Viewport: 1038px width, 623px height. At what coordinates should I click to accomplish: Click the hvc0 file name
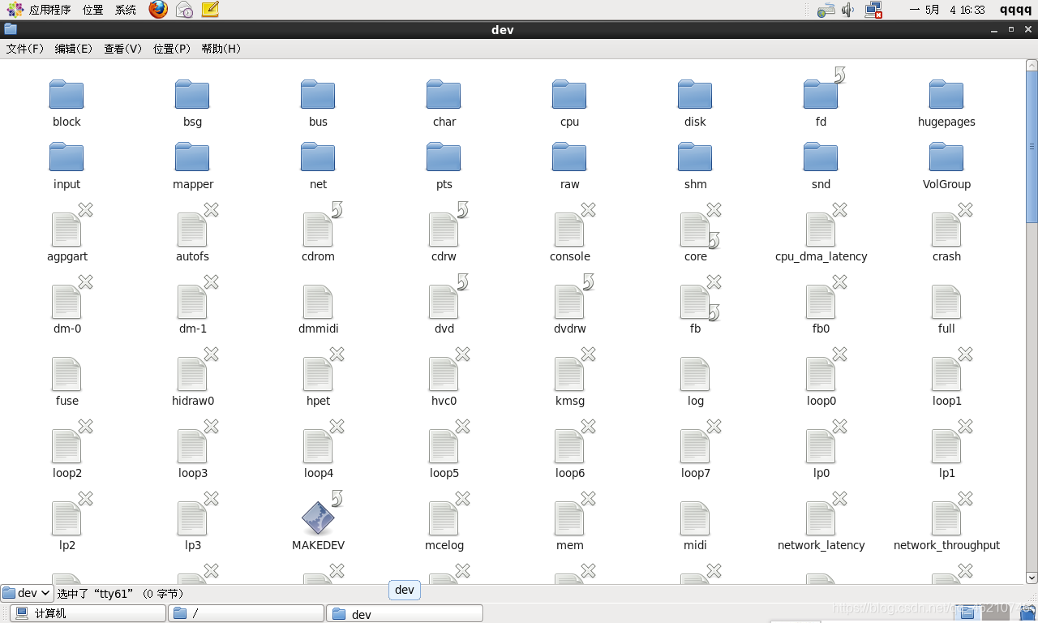(444, 401)
